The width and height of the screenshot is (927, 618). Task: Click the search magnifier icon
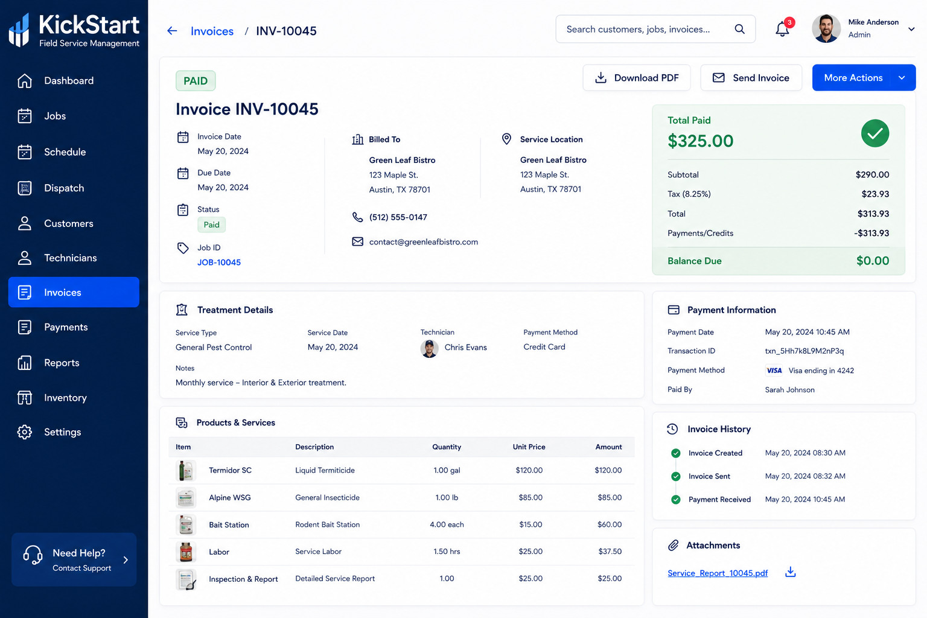(x=739, y=29)
